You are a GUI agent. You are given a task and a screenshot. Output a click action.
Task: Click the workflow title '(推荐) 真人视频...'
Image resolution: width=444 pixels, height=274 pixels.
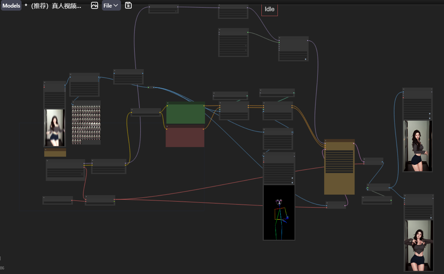[56, 6]
